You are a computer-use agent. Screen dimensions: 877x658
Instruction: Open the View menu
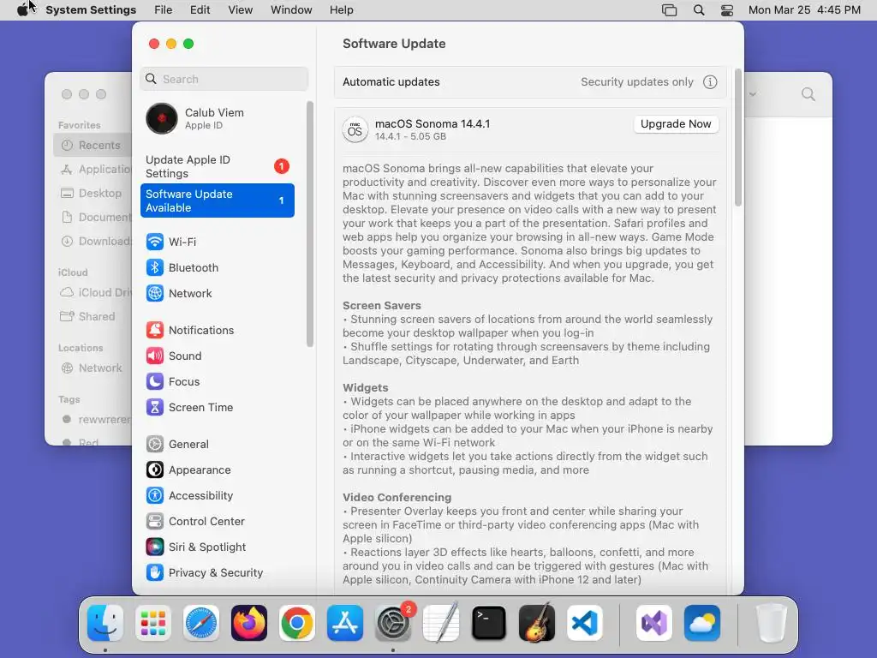pyautogui.click(x=241, y=10)
